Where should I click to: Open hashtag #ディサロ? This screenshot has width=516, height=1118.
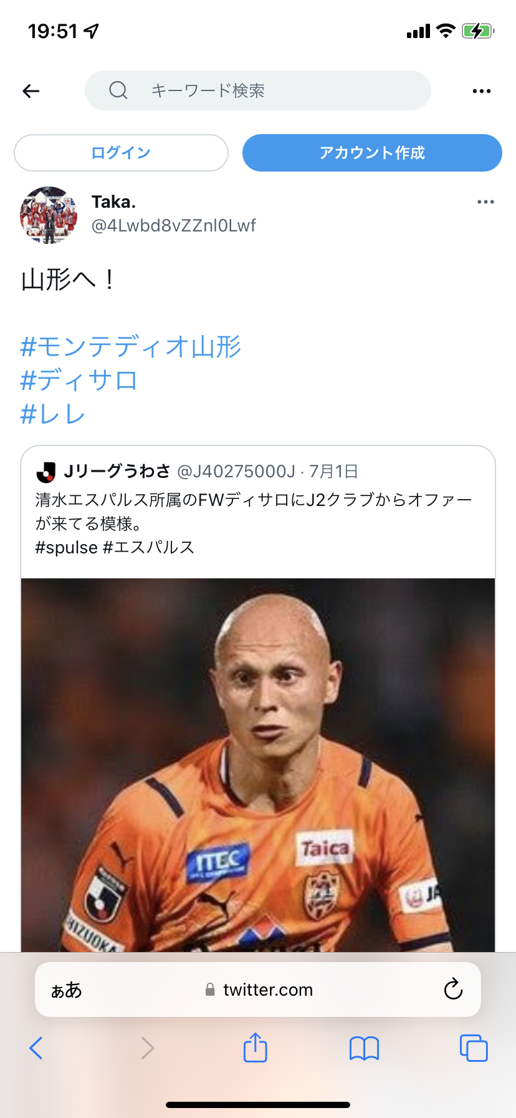click(x=79, y=380)
